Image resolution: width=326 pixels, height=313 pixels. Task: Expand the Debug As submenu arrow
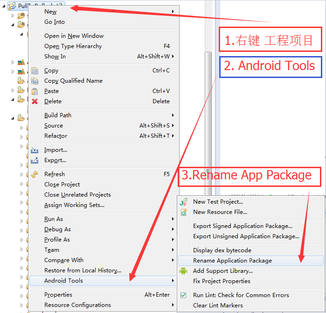click(173, 229)
